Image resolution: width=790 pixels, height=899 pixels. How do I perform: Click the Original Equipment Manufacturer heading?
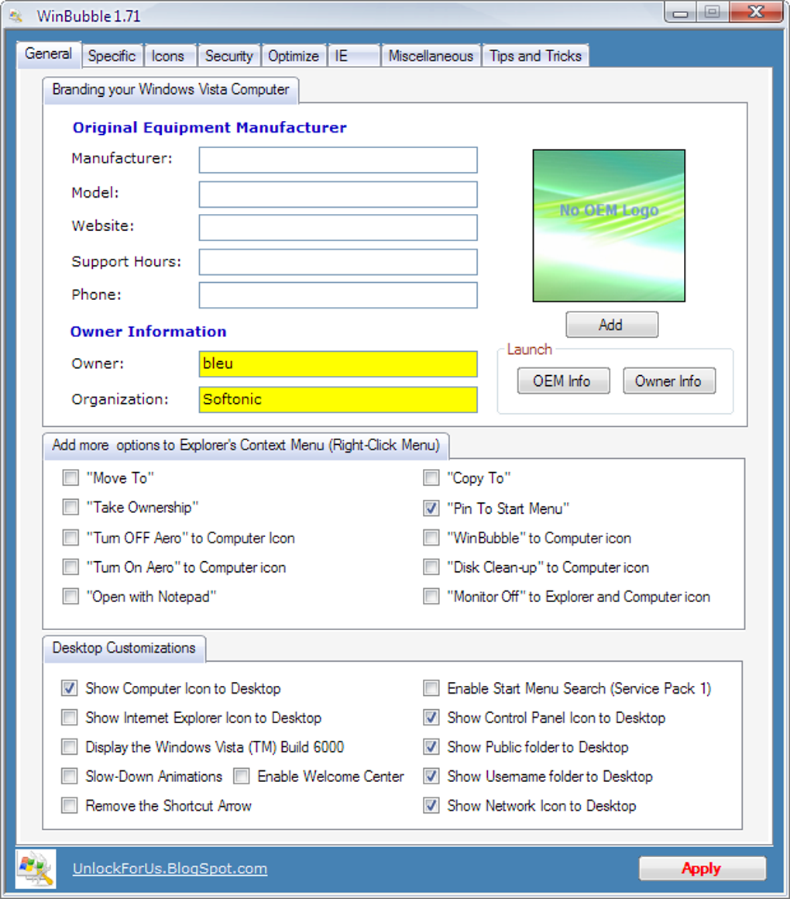[x=210, y=127]
